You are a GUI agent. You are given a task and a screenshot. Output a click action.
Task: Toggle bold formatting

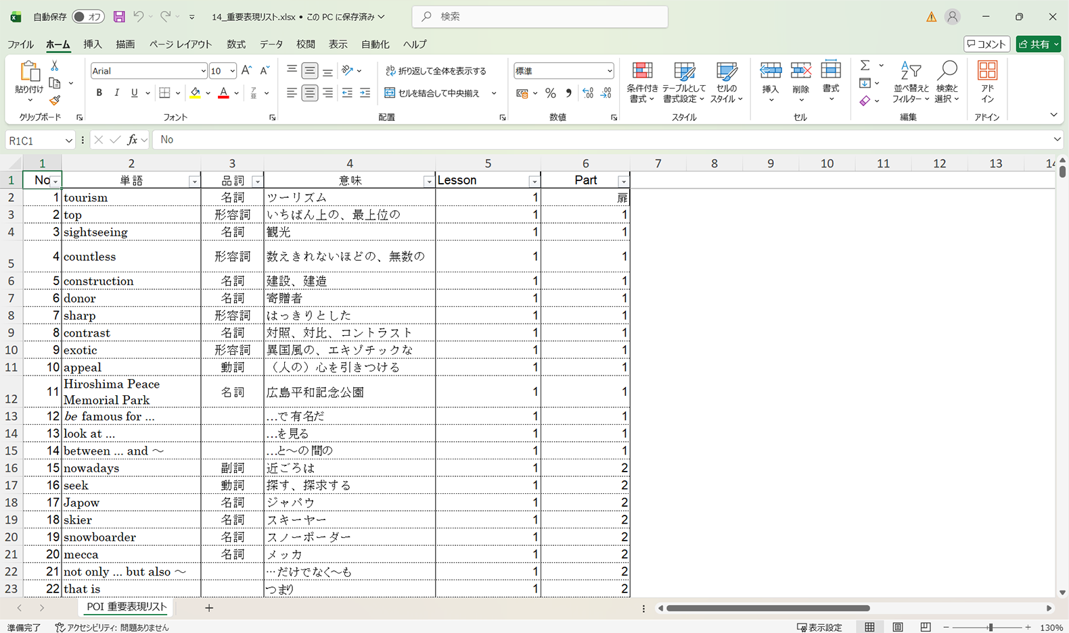point(99,93)
